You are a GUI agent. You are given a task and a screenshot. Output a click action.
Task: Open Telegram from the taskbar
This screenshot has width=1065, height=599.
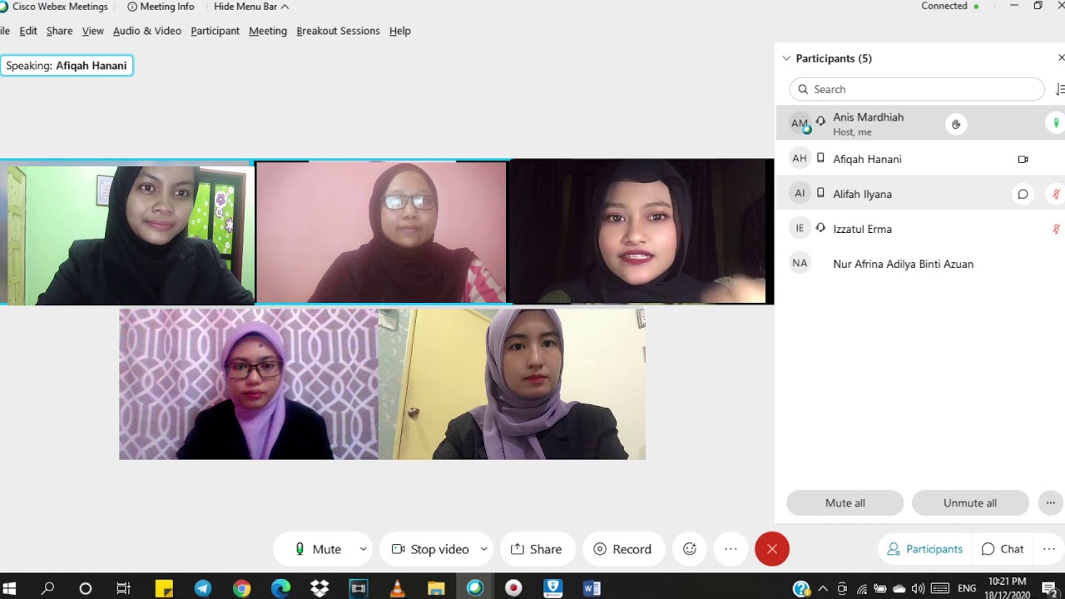(203, 588)
